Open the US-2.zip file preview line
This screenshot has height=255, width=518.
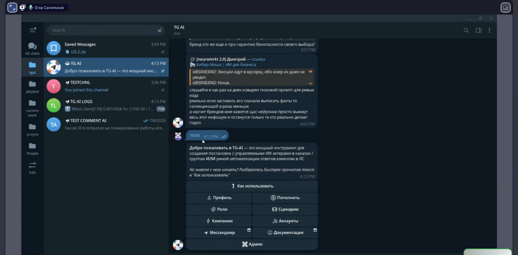[76, 52]
